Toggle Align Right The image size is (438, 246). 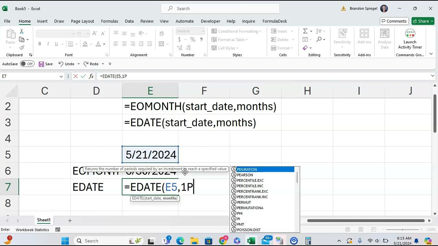tap(133, 44)
